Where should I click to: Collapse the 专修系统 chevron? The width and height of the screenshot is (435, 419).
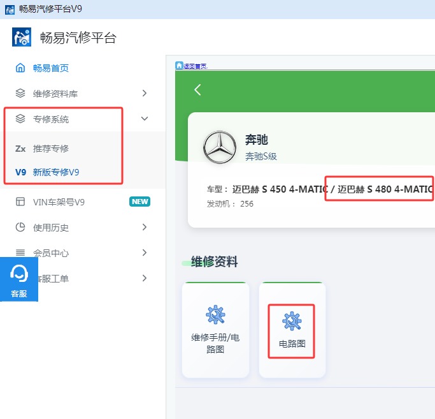click(145, 119)
